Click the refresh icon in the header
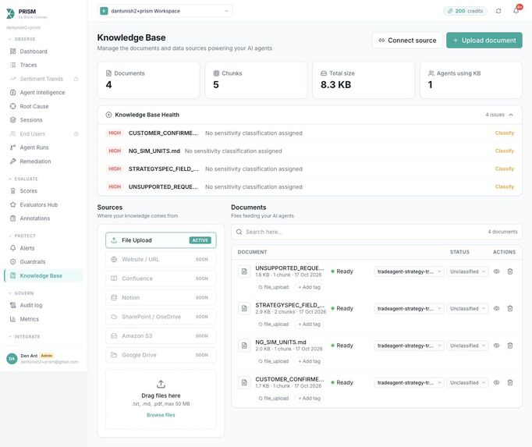The width and height of the screenshot is (532, 447). click(x=498, y=11)
